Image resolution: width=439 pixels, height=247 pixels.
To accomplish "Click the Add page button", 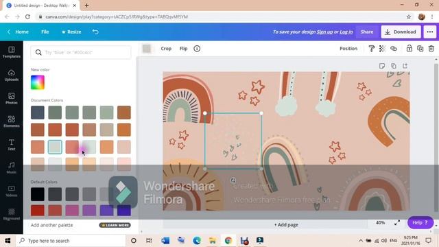I will point(286,224).
